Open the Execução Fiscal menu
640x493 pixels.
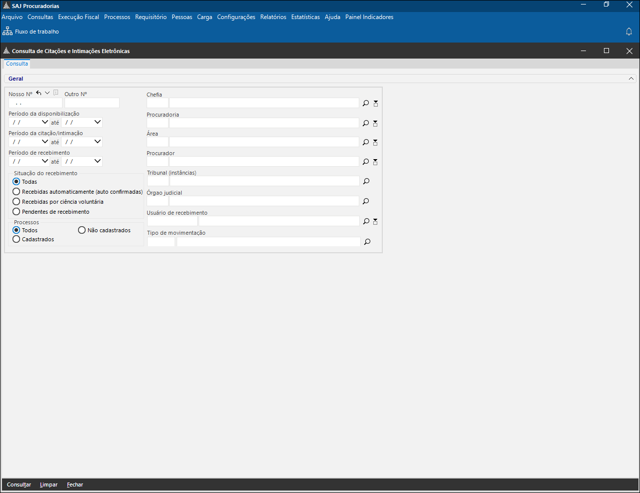(79, 17)
